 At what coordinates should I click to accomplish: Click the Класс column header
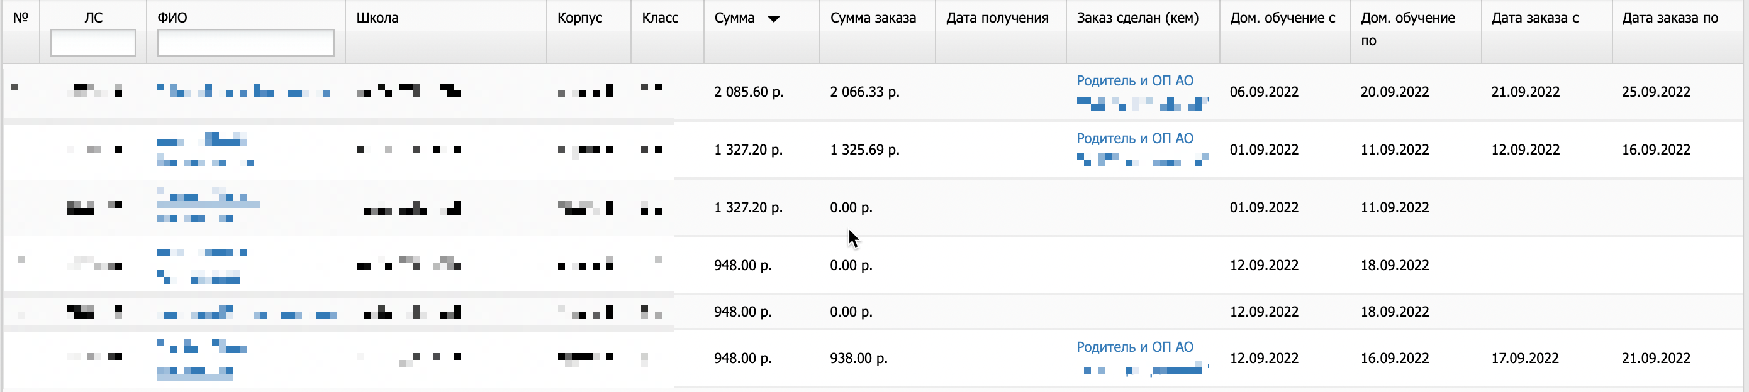(x=660, y=18)
